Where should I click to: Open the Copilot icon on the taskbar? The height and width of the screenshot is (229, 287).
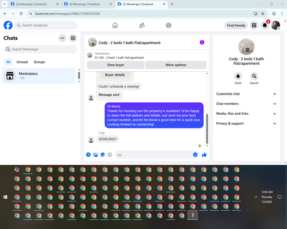(17, 169)
